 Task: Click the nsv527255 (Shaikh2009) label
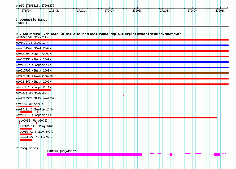tap(33, 59)
